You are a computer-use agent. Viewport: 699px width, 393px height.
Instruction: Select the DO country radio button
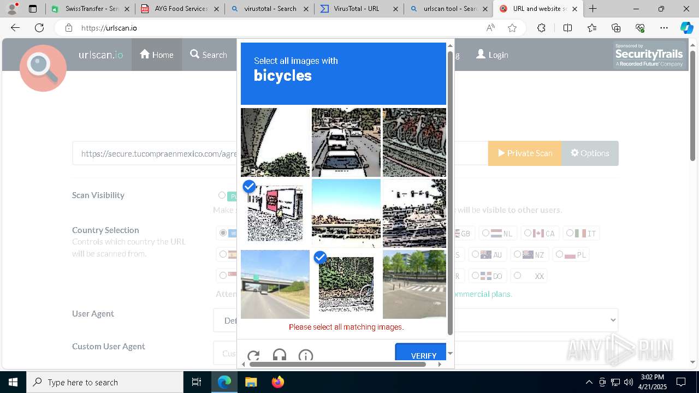[475, 276]
